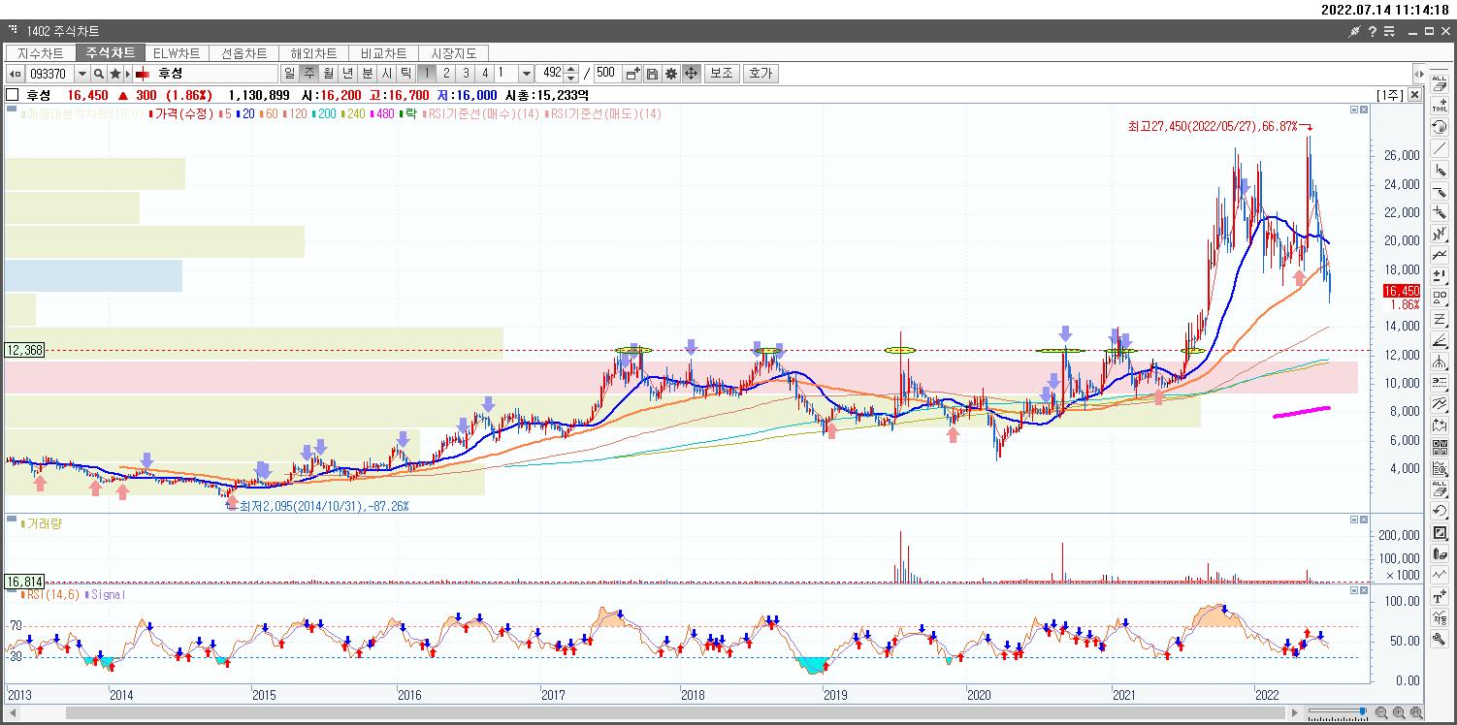Select the candle pattern tool icon
This screenshot has width=1457, height=725.
click(1440, 234)
